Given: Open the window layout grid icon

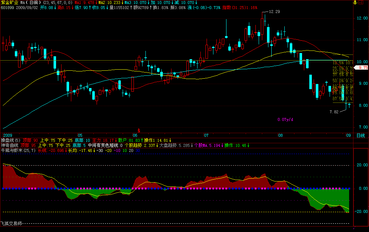Looking at the screenshot, I should click(x=361, y=3).
